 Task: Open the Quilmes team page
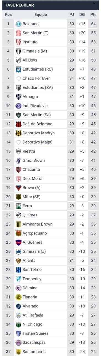click(x=30, y=215)
